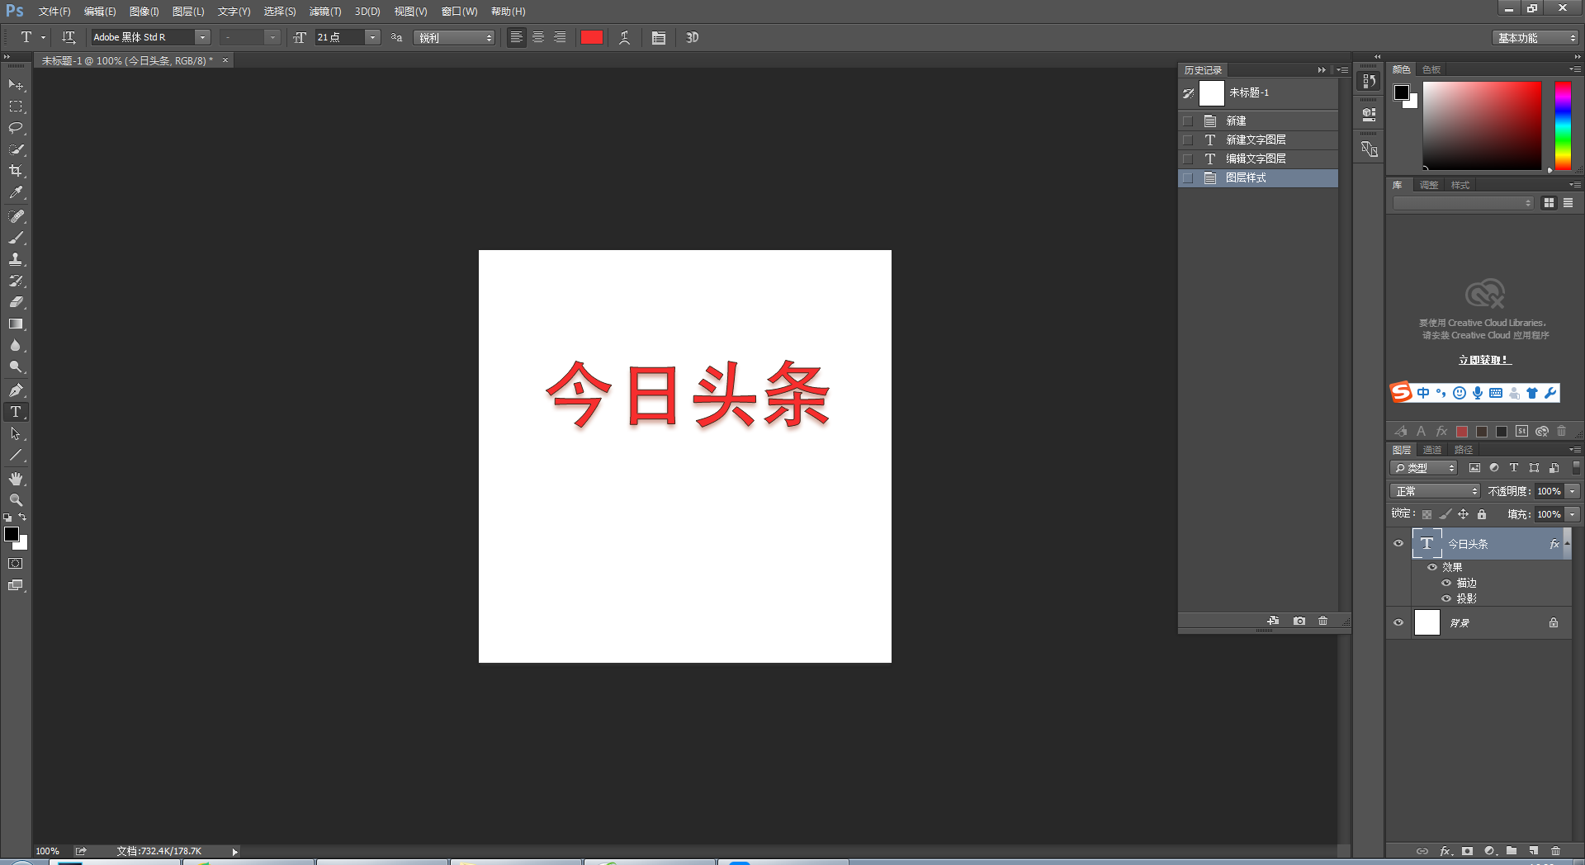Open the 图层(L) menu
1585x865 pixels.
[x=188, y=11]
